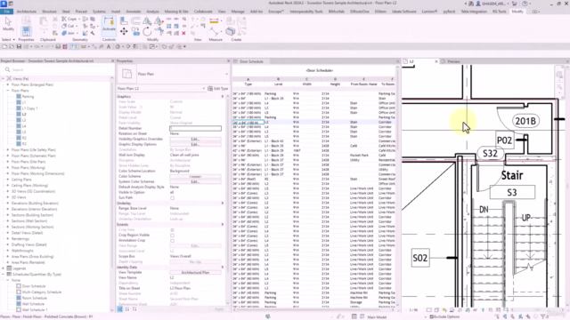Click the Architectural Plan view template button

[195, 273]
